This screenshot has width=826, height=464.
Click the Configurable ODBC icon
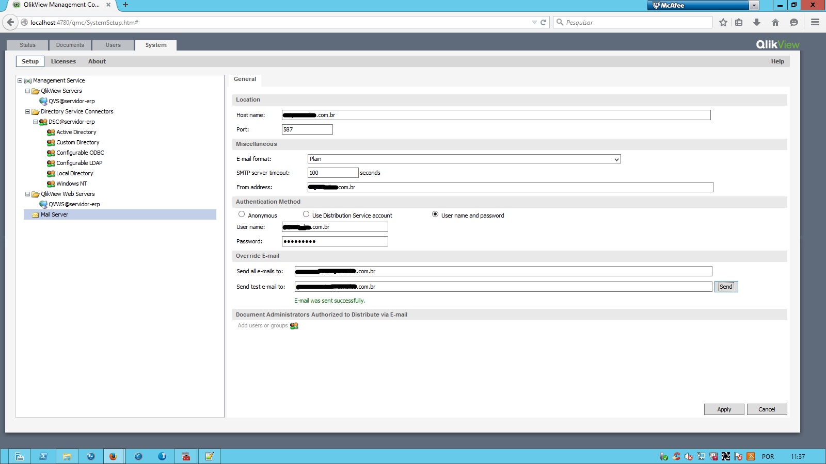tap(51, 153)
